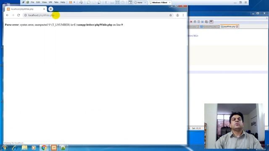Open the Chrome profile avatar
The height and width of the screenshot is (151, 269).
coord(177,15)
